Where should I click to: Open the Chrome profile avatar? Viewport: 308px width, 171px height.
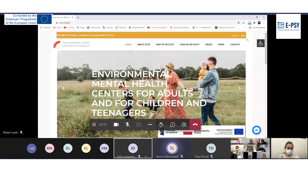coord(259,23)
